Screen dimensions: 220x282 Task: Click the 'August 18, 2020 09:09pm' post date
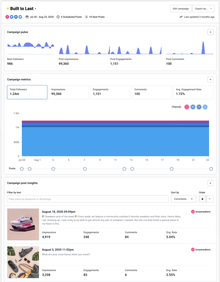pyautogui.click(x=59, y=212)
